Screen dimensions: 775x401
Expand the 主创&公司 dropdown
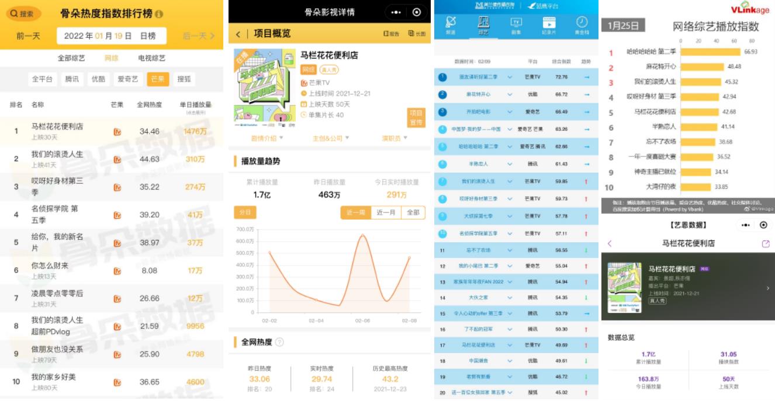pyautogui.click(x=331, y=138)
